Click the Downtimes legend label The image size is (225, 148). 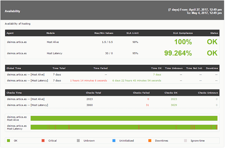point(161,141)
